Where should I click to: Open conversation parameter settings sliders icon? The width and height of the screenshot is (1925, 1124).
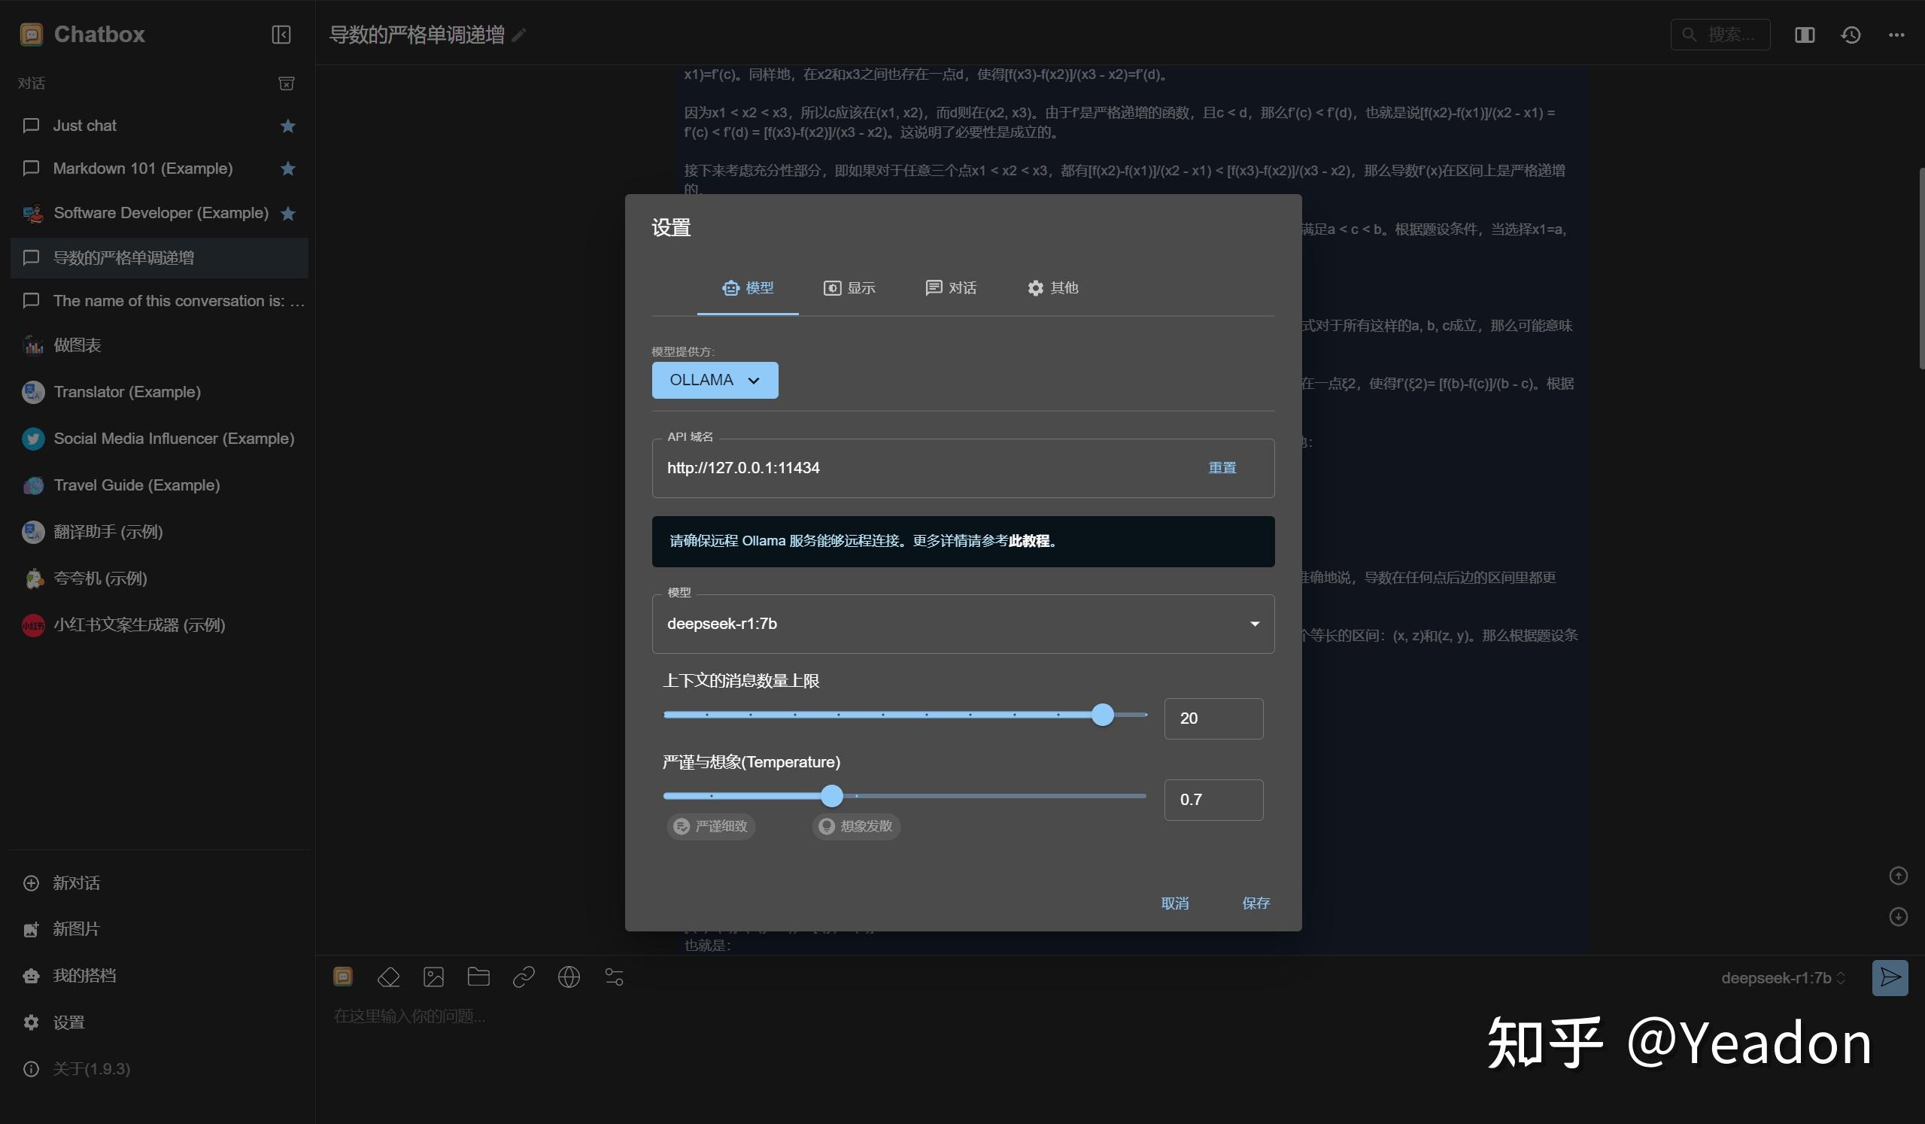(x=613, y=977)
